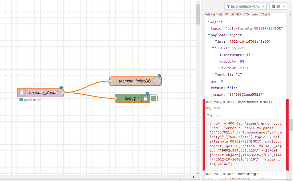This screenshot has height=181, width=293.
Task: Click the blue changed-state dot above debug 1
Action: tap(147, 93)
